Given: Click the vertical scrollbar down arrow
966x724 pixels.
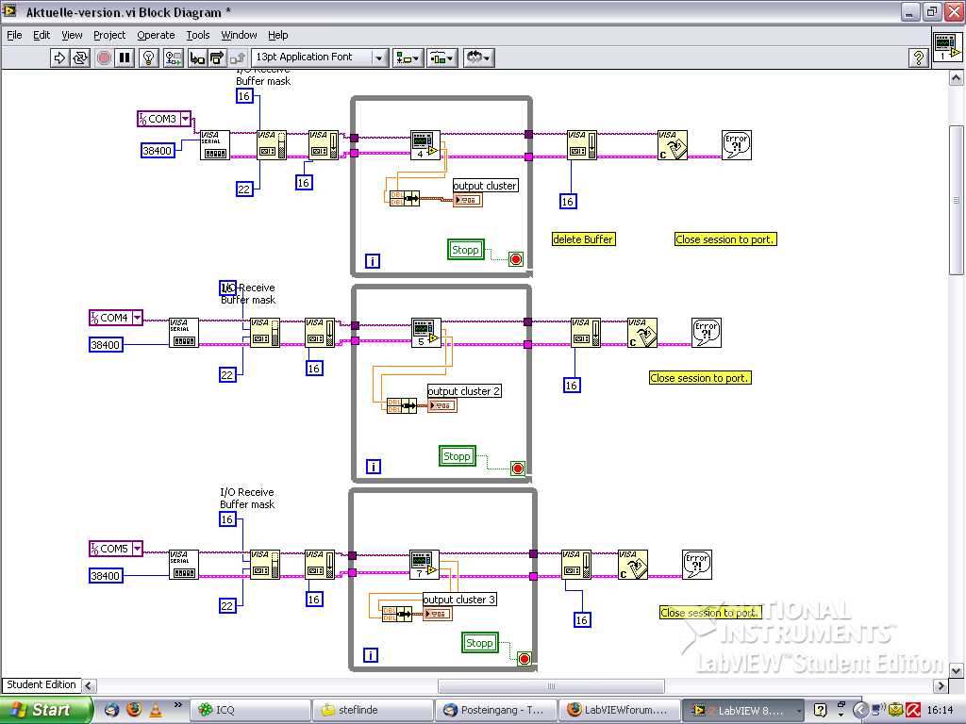Looking at the screenshot, I should (x=956, y=670).
